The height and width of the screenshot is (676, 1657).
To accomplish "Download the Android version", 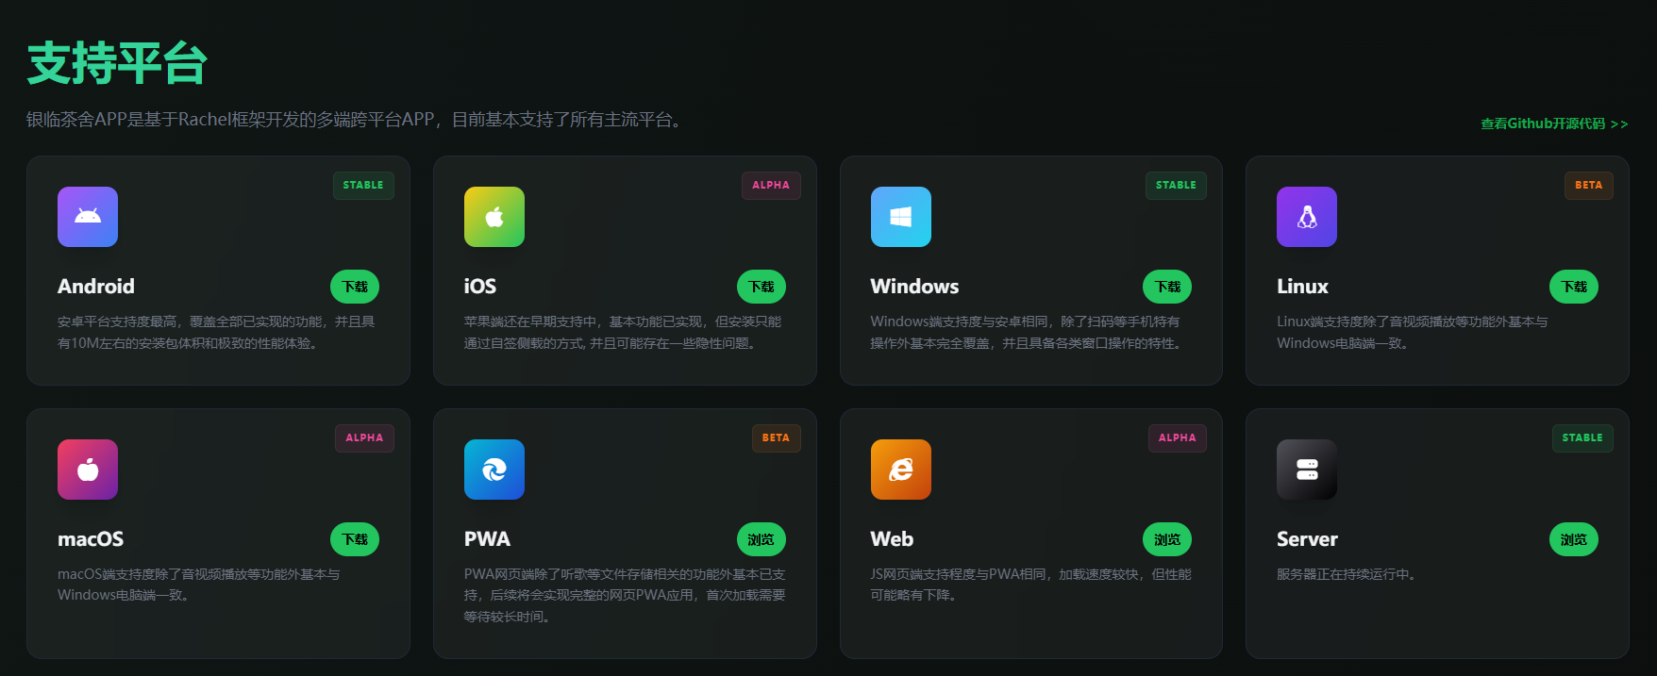I will click(x=355, y=287).
